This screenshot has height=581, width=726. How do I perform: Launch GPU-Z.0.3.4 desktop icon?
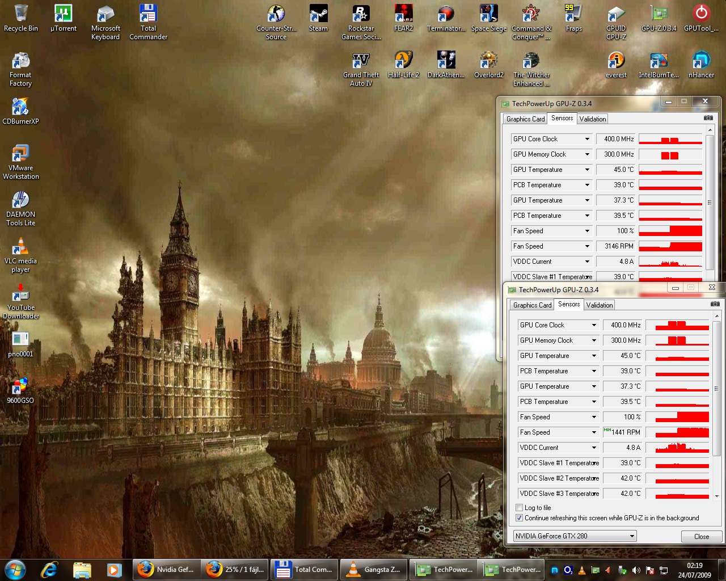pyautogui.click(x=659, y=18)
